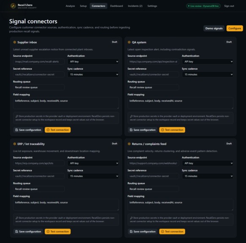Test connection for ERP / lot traceability
Image resolution: width=246 pixels, height=243 pixels.
pyautogui.click(x=57, y=232)
